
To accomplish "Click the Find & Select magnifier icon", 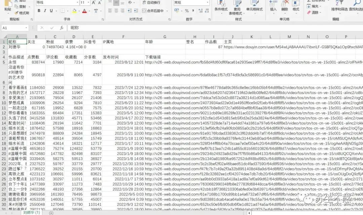I will tap(357, 3).
